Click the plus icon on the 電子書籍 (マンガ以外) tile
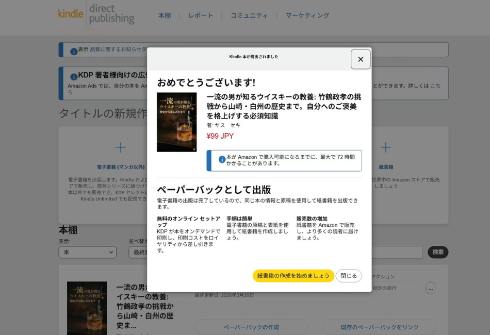 pyautogui.click(x=120, y=147)
